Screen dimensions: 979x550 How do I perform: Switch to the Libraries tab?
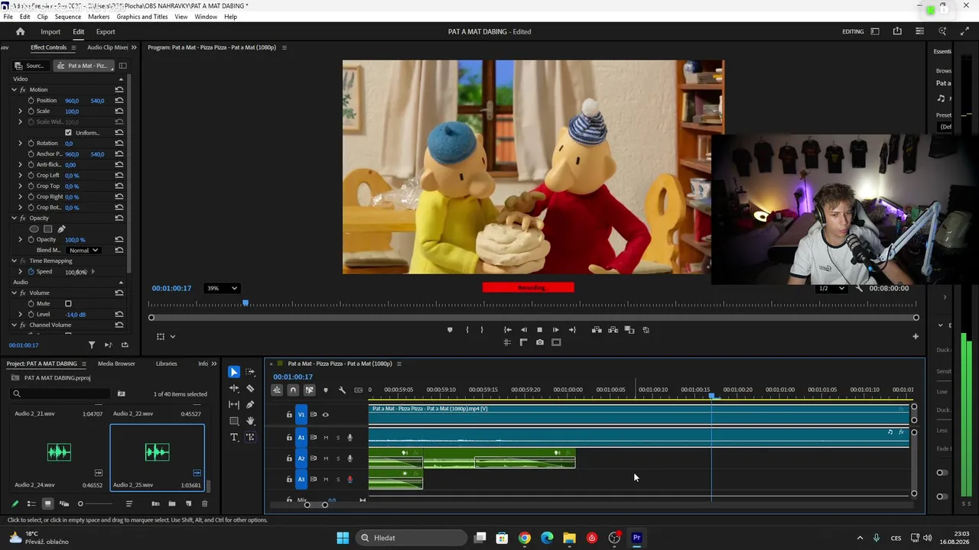tap(166, 364)
